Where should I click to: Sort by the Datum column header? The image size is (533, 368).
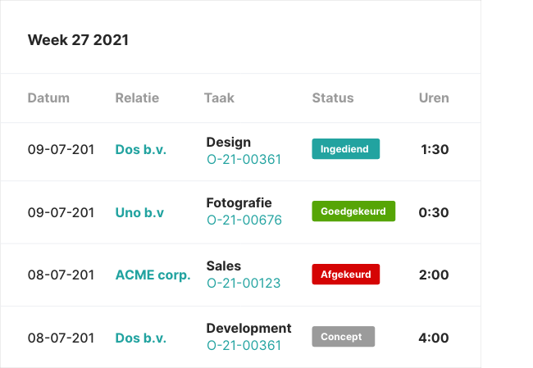(x=48, y=98)
